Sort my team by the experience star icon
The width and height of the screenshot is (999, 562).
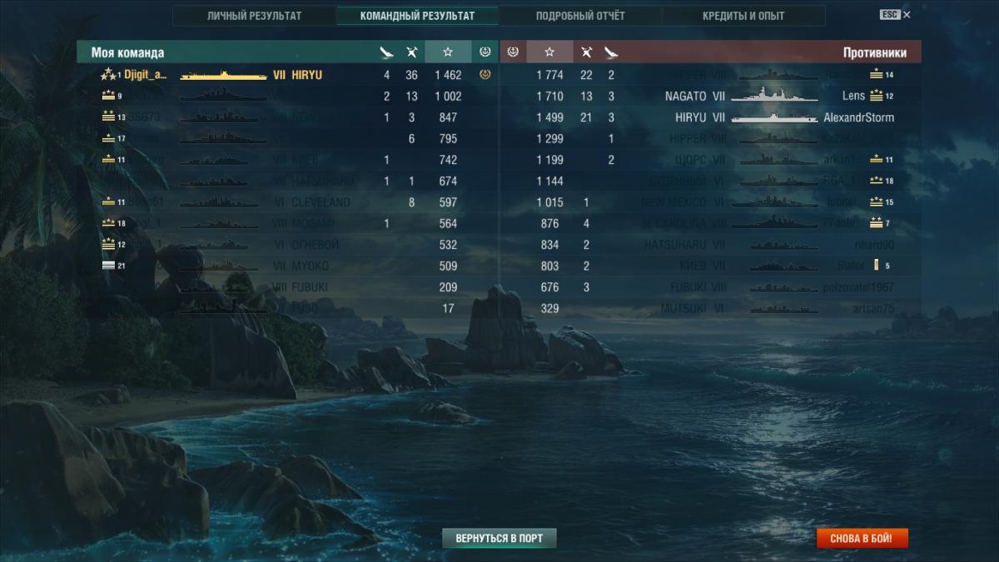click(448, 52)
